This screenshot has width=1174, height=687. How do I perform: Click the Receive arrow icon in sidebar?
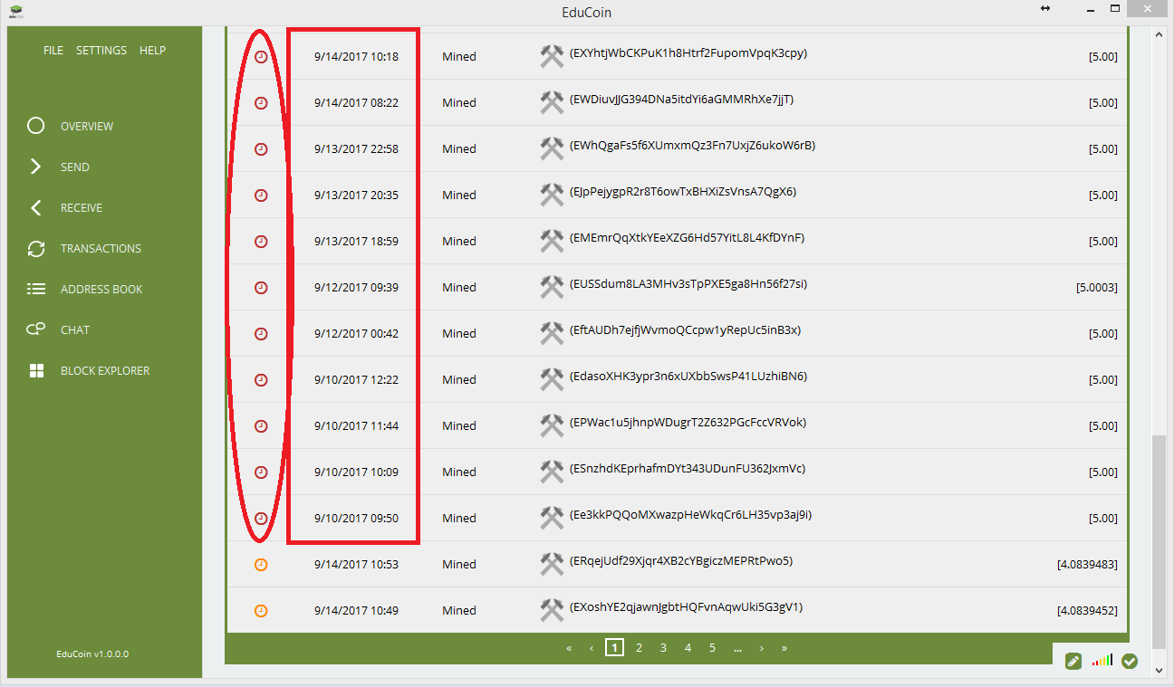(x=36, y=207)
